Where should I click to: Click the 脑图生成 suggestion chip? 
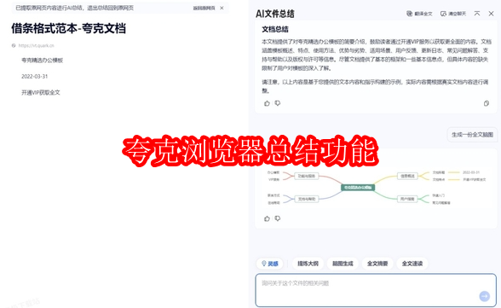point(343,264)
